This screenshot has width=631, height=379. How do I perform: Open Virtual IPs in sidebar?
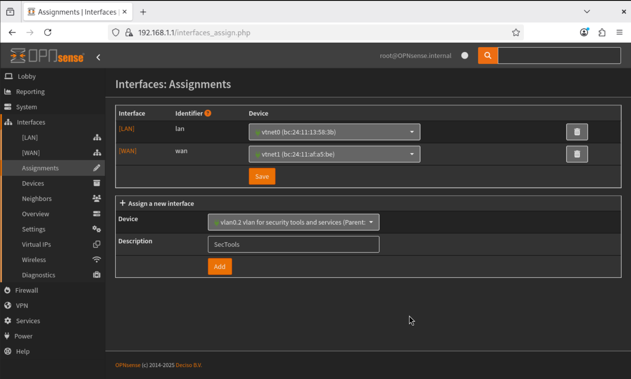(36, 245)
